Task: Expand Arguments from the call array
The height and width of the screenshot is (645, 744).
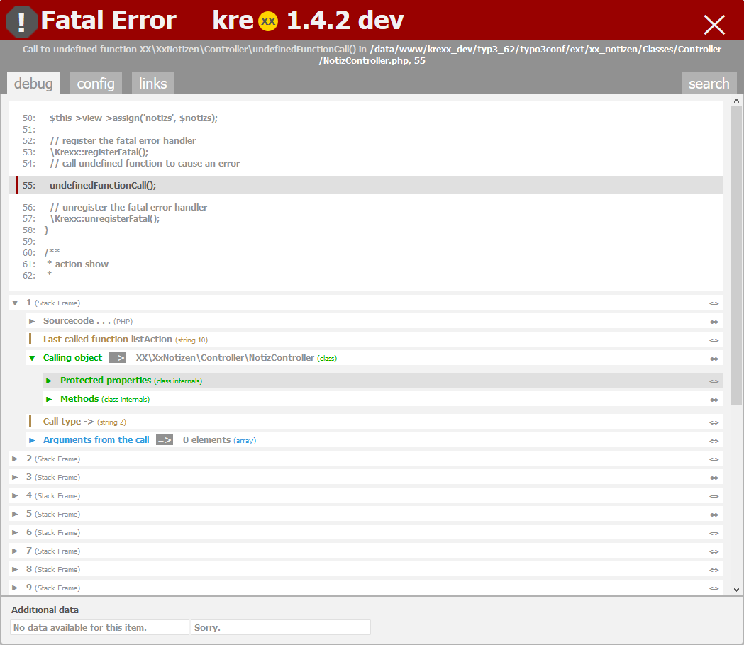Action: point(32,440)
